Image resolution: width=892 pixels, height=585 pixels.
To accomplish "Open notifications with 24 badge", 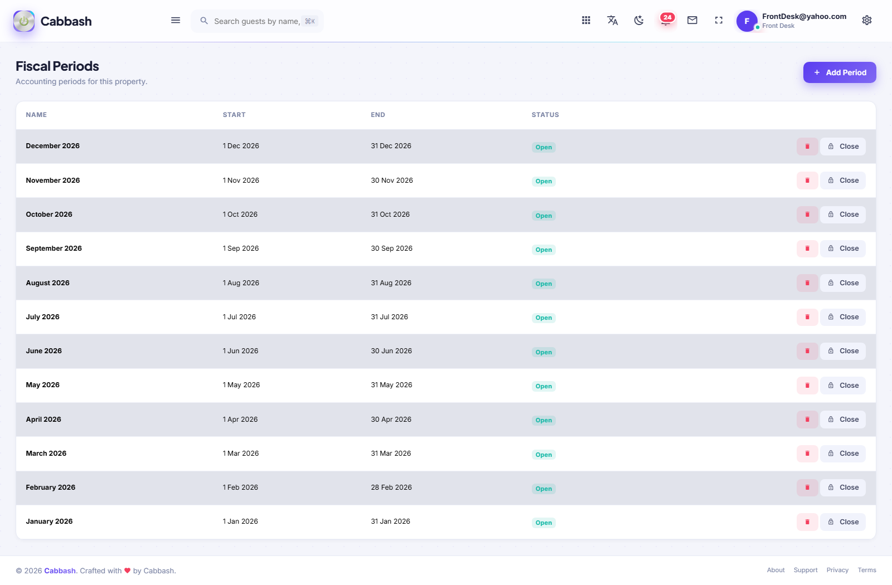I will [666, 20].
